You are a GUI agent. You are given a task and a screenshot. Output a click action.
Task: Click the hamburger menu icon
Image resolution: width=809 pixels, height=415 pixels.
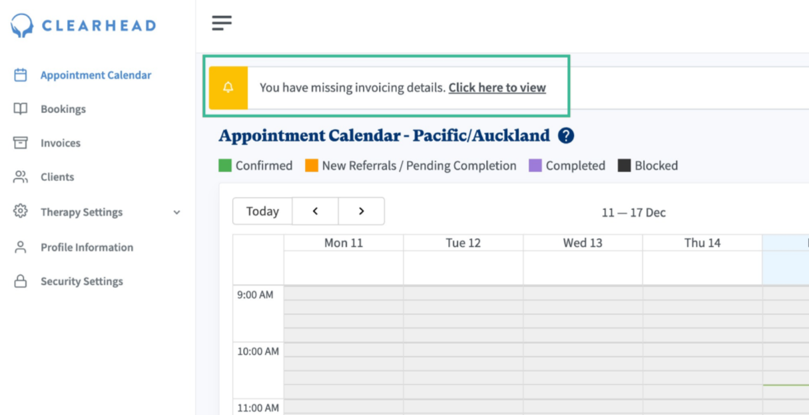222,23
